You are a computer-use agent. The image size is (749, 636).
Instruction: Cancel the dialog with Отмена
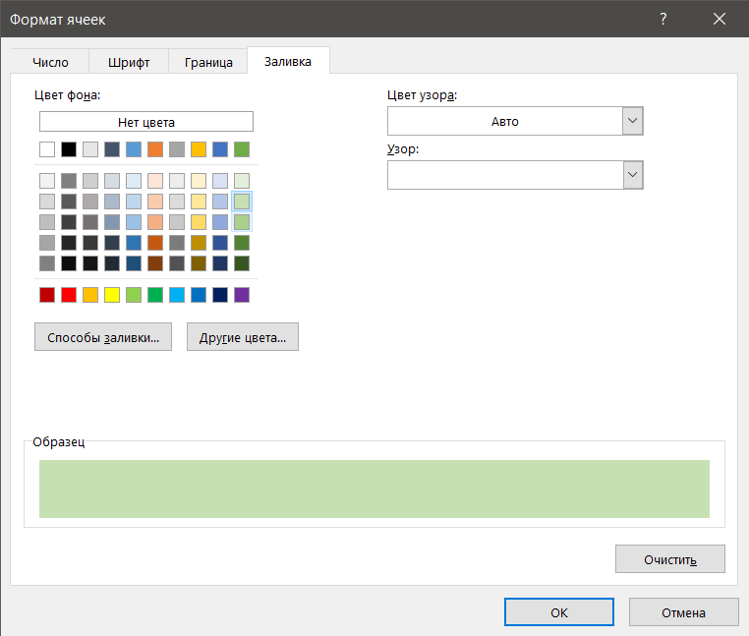(x=683, y=612)
